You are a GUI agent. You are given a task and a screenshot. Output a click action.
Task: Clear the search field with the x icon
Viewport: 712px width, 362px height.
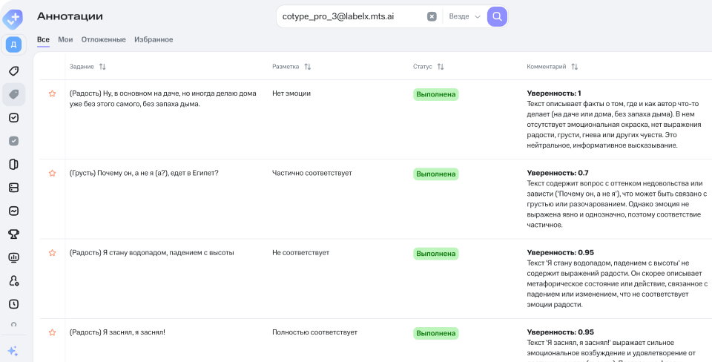[432, 17]
